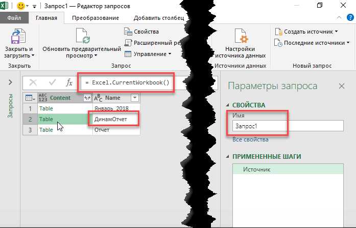Click the ABC123 data type icon of Content
The width and height of the screenshot is (356, 228).
(x=43, y=98)
